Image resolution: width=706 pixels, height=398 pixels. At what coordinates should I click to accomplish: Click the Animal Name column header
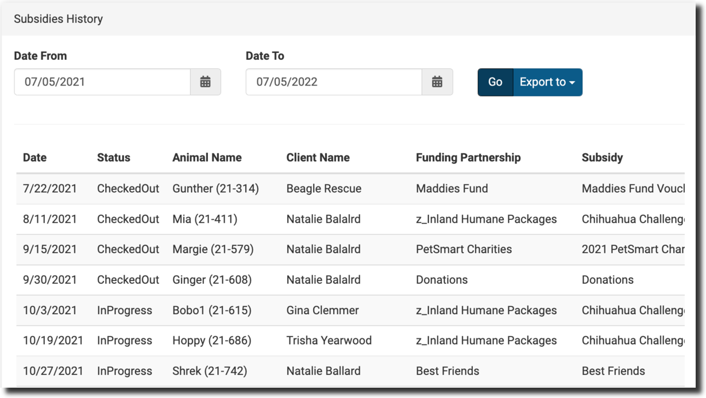(207, 157)
